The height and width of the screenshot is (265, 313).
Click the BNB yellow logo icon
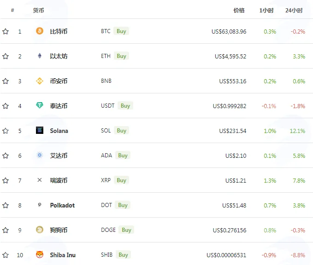(40, 81)
